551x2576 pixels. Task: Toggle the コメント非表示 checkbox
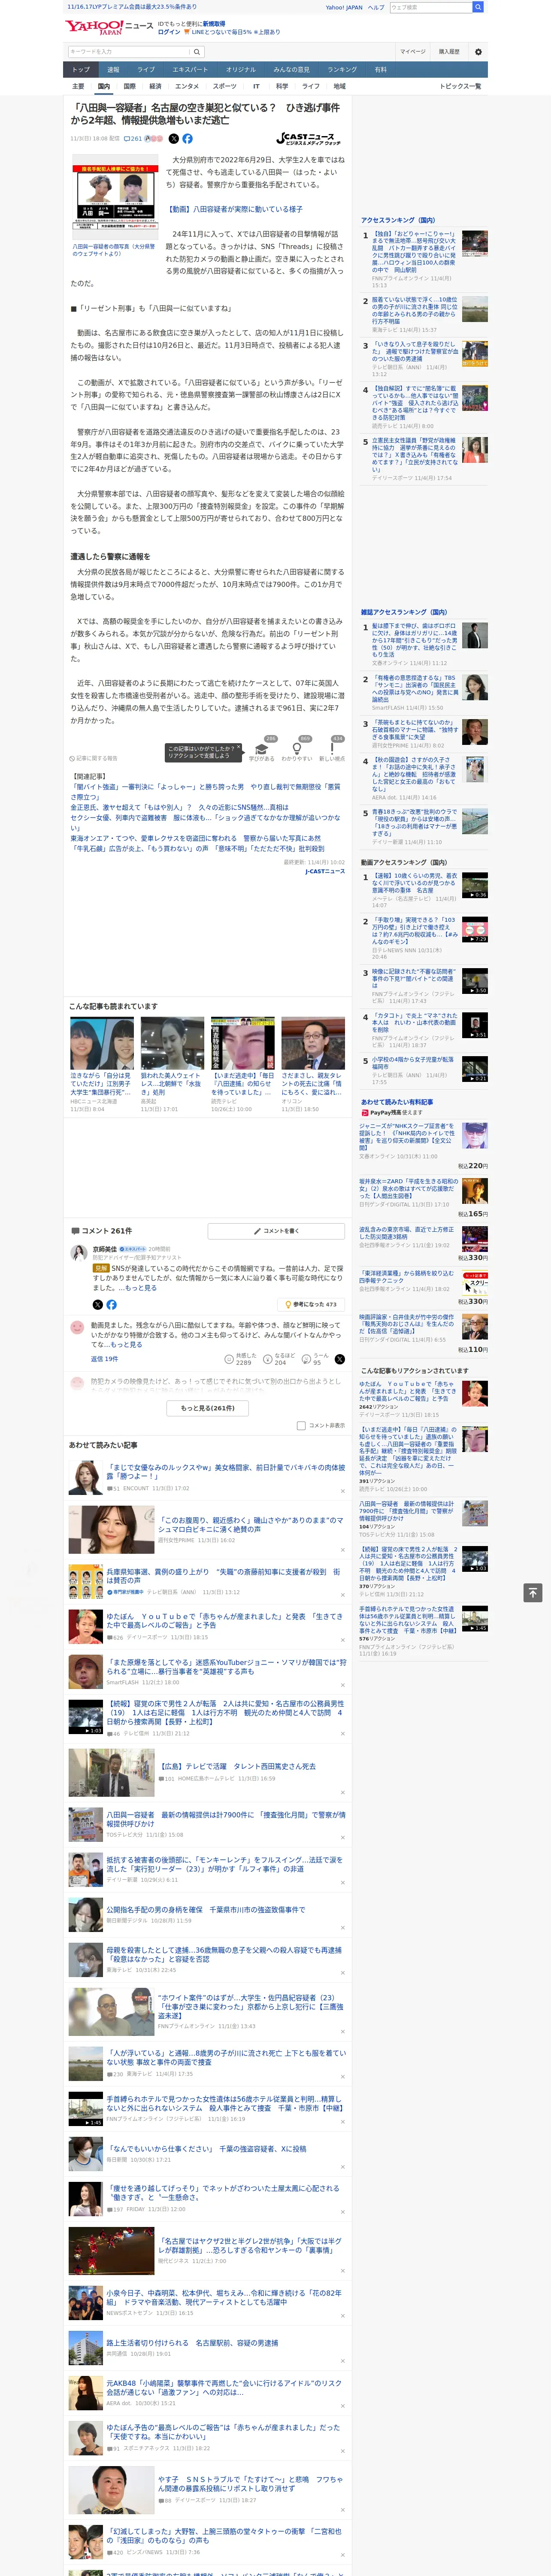pyautogui.click(x=301, y=1426)
